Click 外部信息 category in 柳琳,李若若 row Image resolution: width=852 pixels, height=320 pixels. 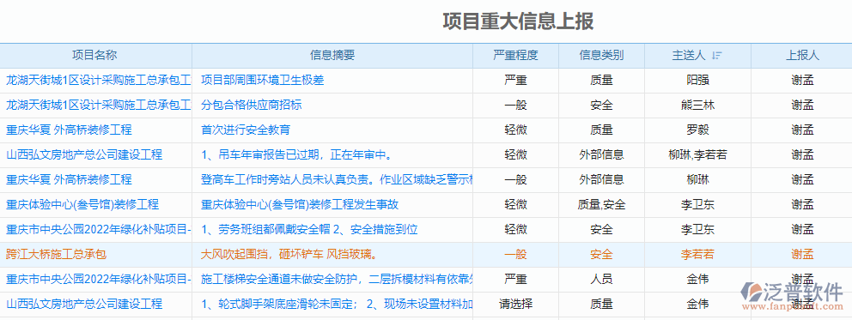[601, 155]
